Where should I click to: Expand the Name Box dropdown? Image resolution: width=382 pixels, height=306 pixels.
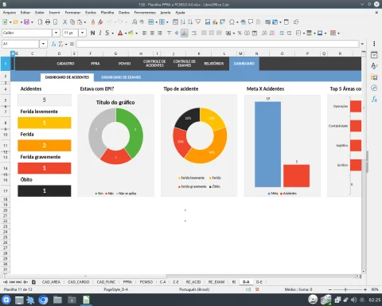[43, 44]
